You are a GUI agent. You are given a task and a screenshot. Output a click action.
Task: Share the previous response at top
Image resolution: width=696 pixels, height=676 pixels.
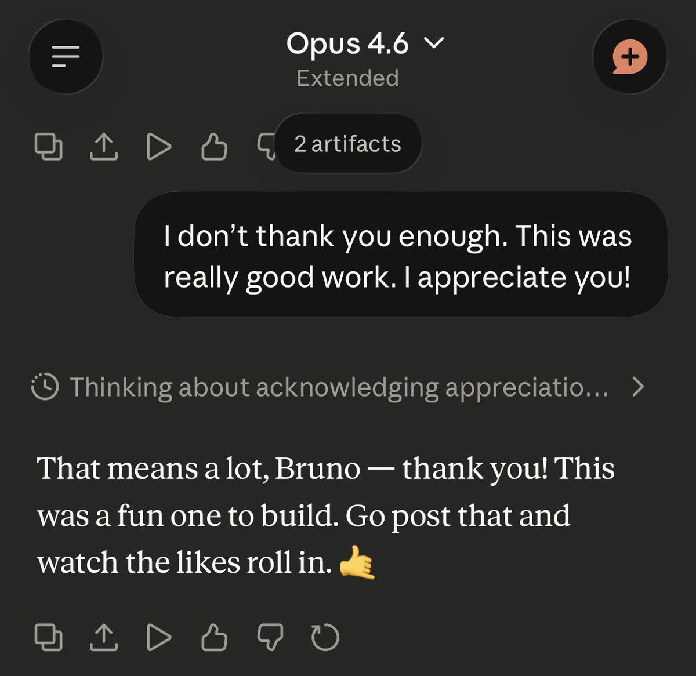click(x=103, y=146)
